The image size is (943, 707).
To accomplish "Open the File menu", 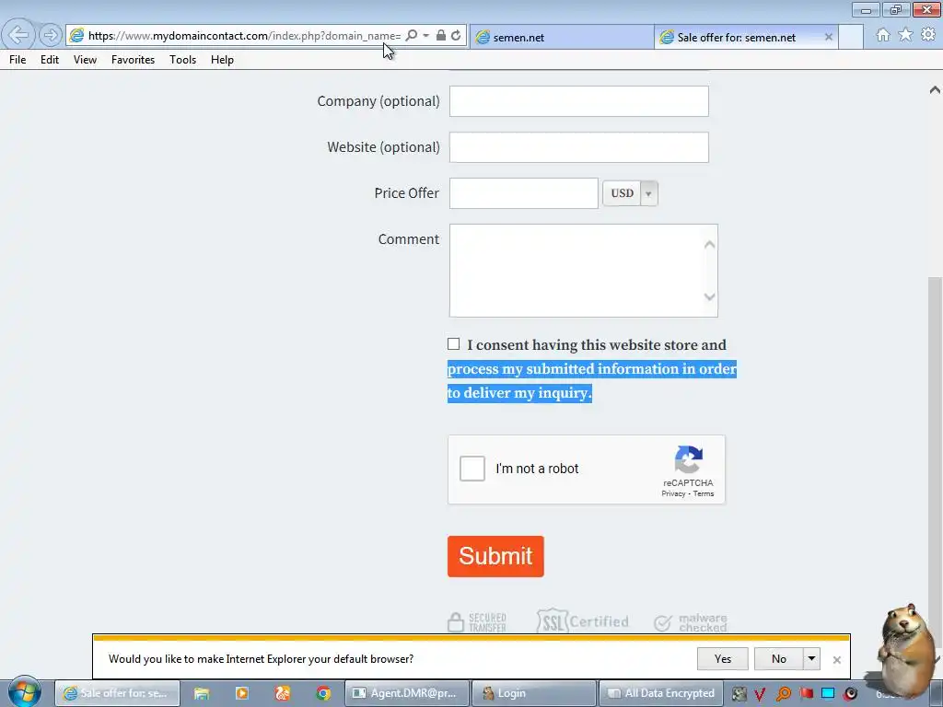I will tap(17, 60).
